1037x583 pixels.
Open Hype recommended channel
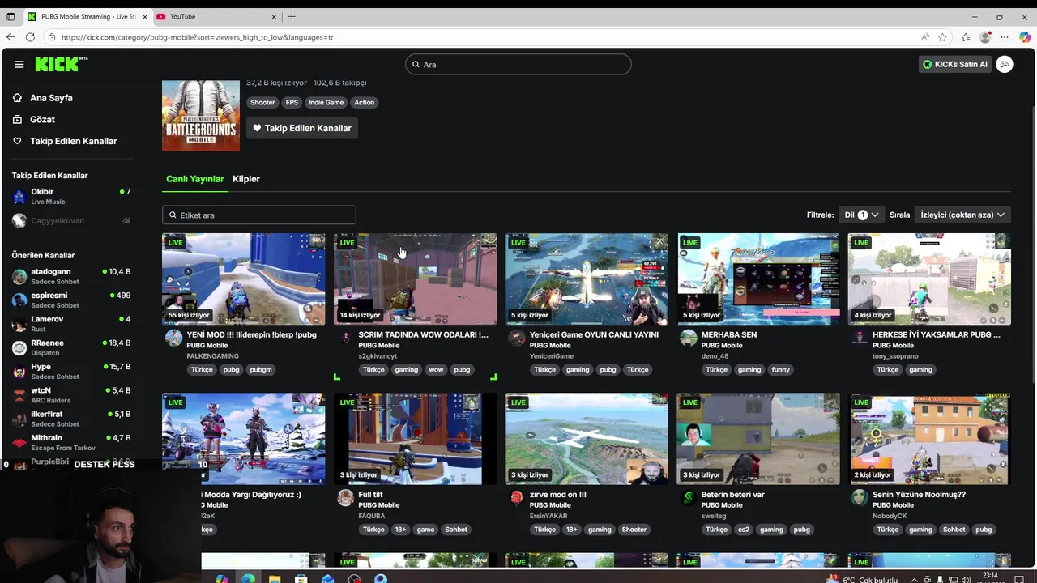click(71, 371)
